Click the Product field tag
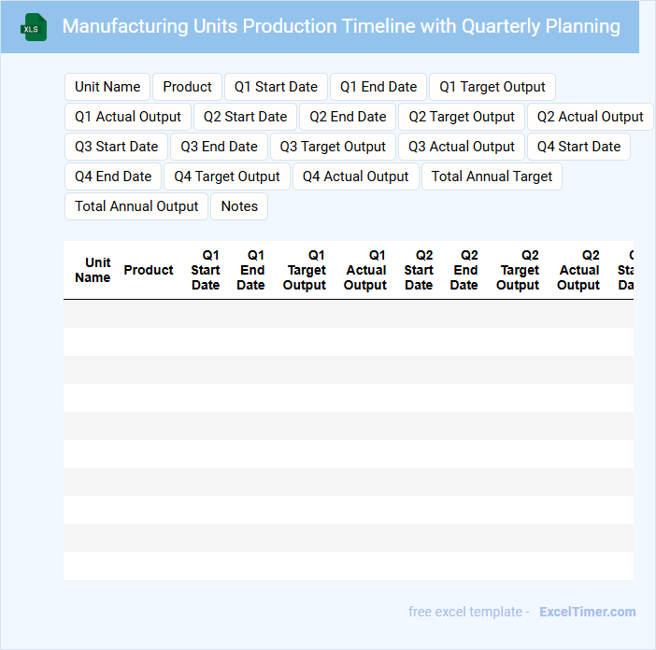Screen dimensions: 656x650 [187, 87]
